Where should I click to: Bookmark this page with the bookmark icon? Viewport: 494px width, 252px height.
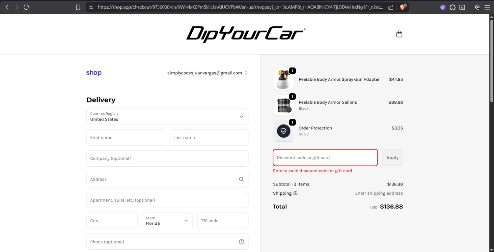[78, 7]
